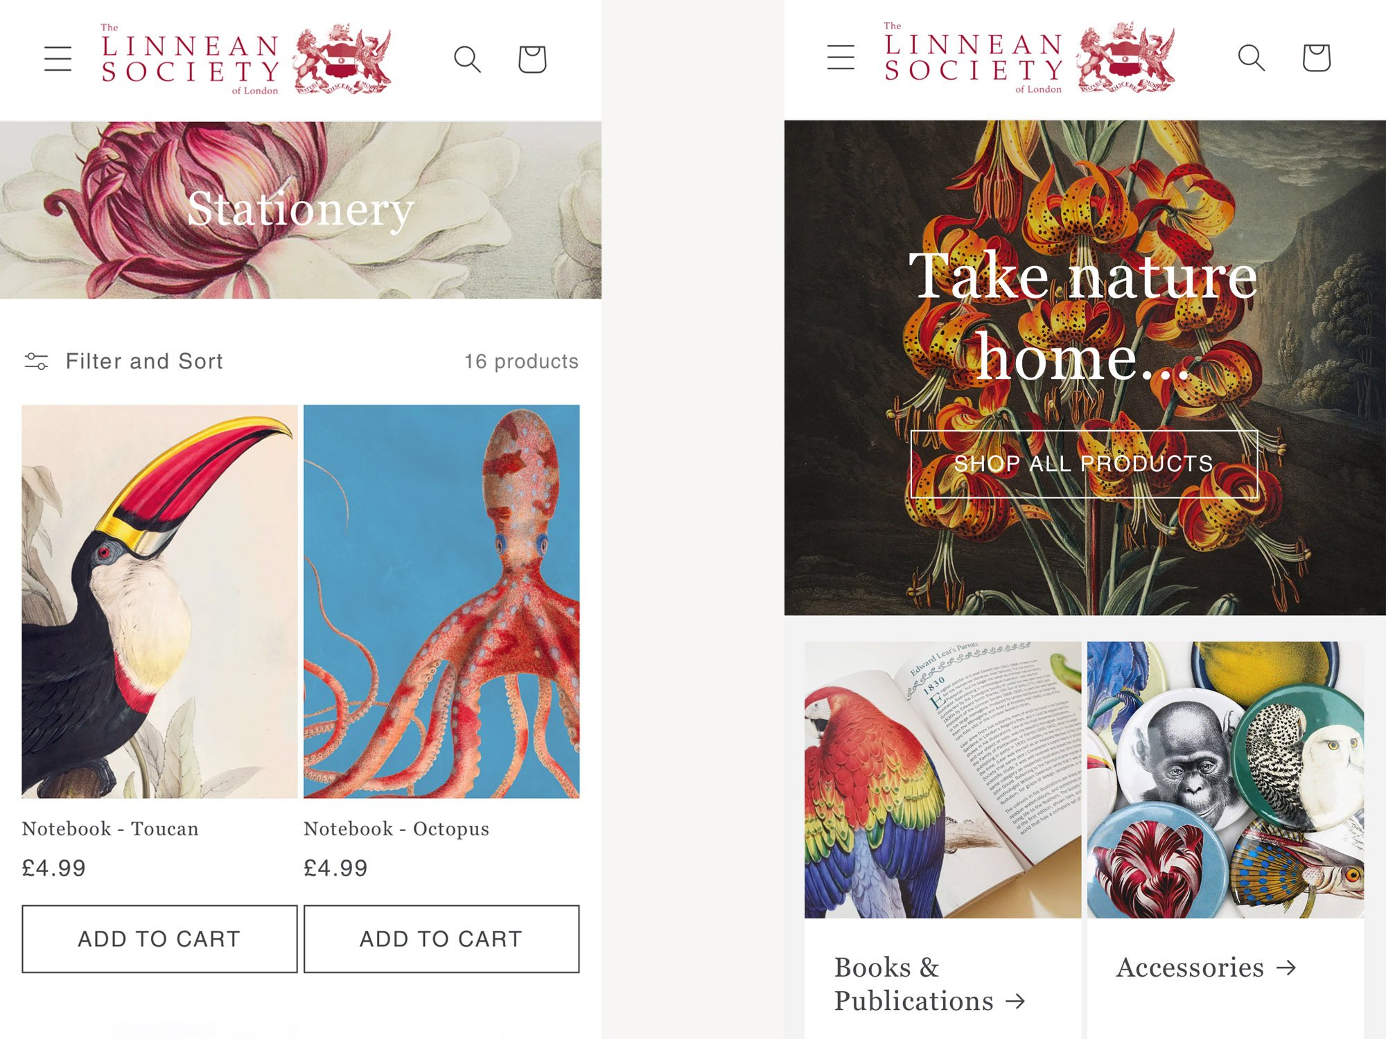Open Notebook - Toucan product title
The width and height of the screenshot is (1386, 1039).
(110, 828)
